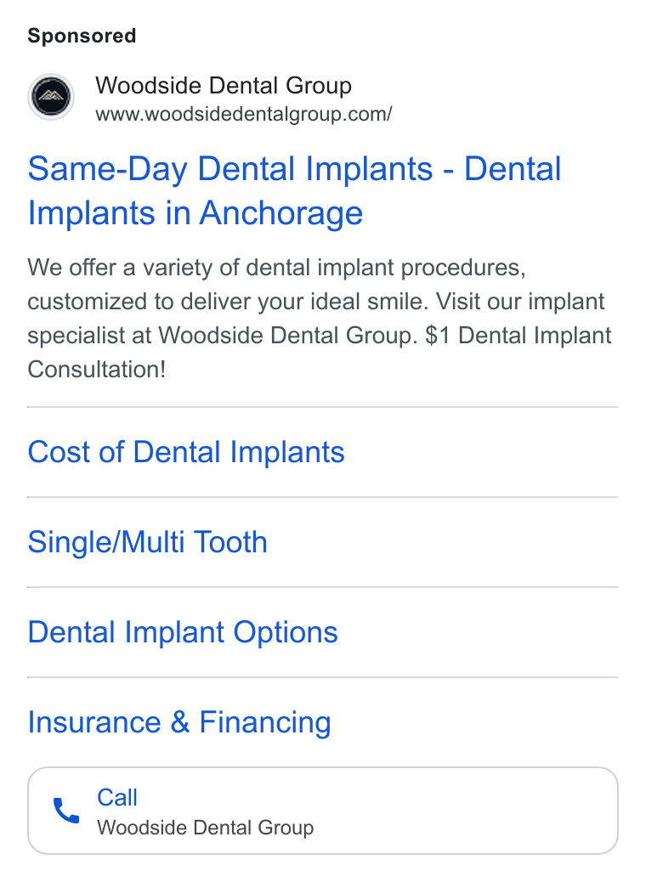Viewport: 646px width, 882px height.
Task: Click the Call Woodside Dental Group button
Action: pos(323,811)
